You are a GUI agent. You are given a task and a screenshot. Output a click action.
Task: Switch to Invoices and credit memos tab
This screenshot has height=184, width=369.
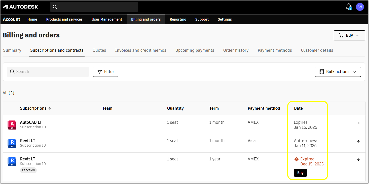click(141, 50)
